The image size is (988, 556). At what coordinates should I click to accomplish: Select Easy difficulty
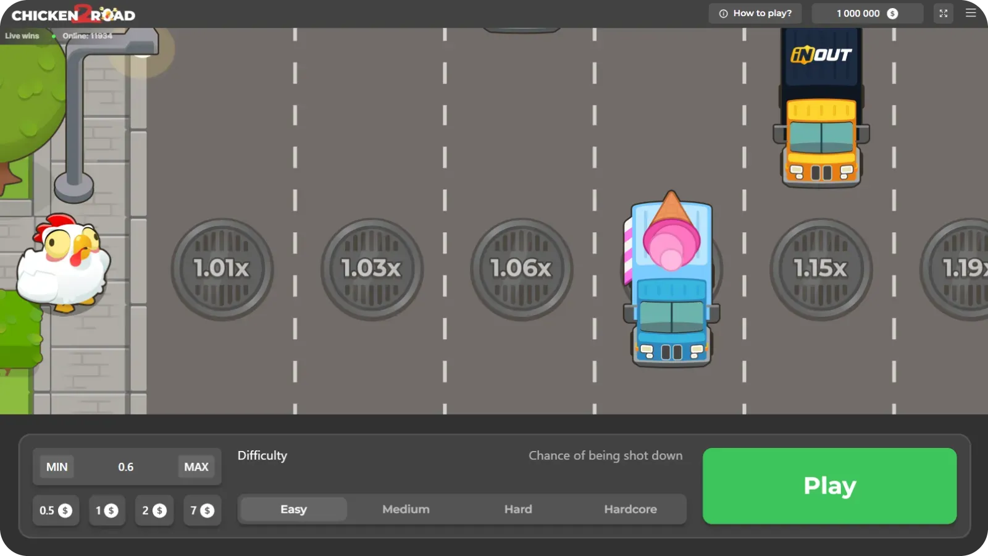pyautogui.click(x=293, y=509)
